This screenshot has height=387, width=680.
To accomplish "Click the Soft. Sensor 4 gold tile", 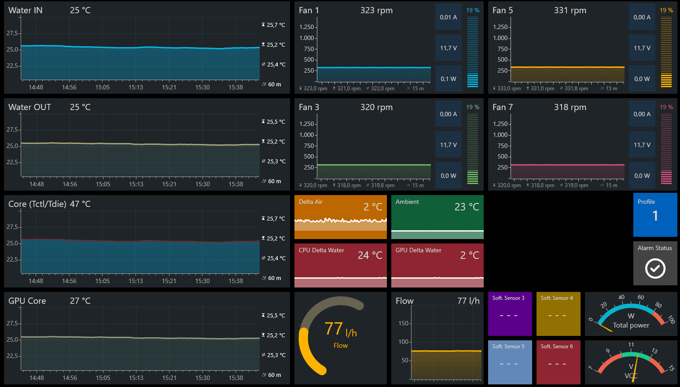I will point(559,314).
